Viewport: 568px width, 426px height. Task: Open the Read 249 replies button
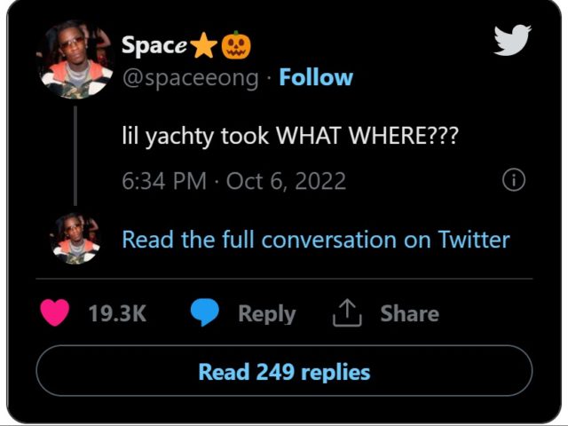click(284, 371)
